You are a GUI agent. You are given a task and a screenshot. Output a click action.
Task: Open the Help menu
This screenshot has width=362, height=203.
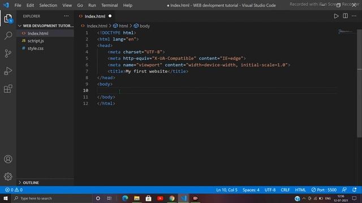pos(127,5)
